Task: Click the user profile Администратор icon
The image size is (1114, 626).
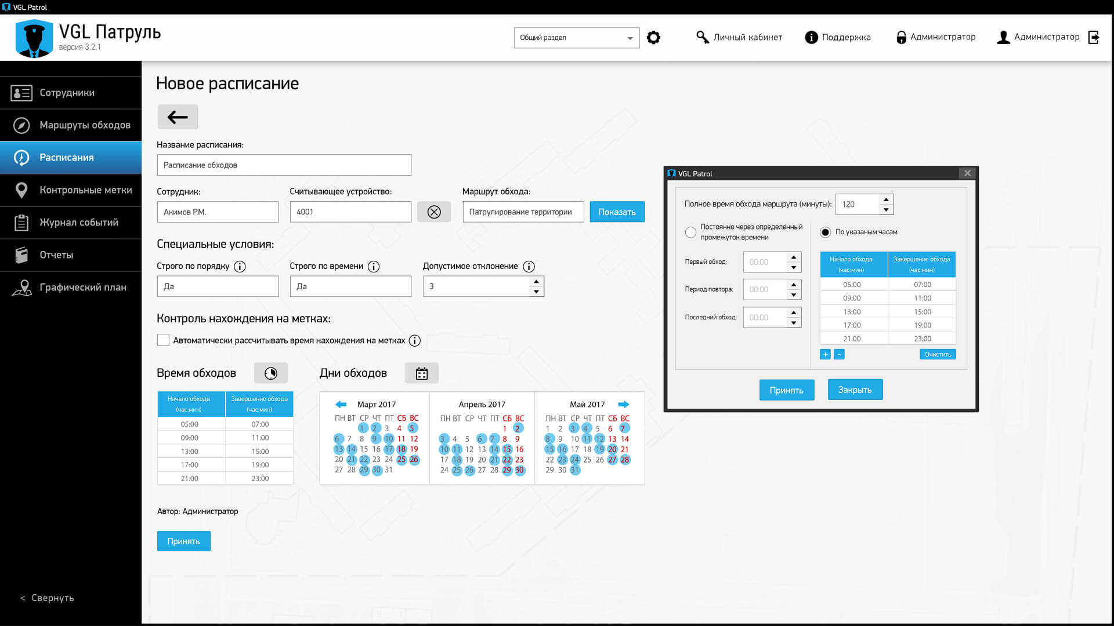Action: tap(1003, 37)
